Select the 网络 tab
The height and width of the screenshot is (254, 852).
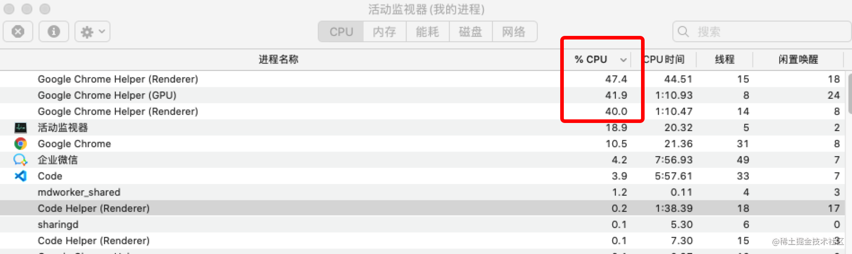coord(514,31)
